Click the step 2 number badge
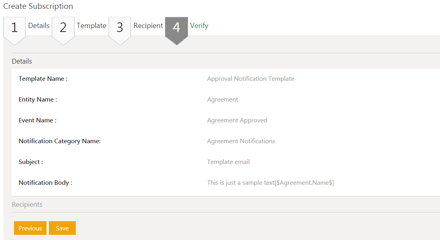This screenshot has width=440, height=240. [63, 28]
